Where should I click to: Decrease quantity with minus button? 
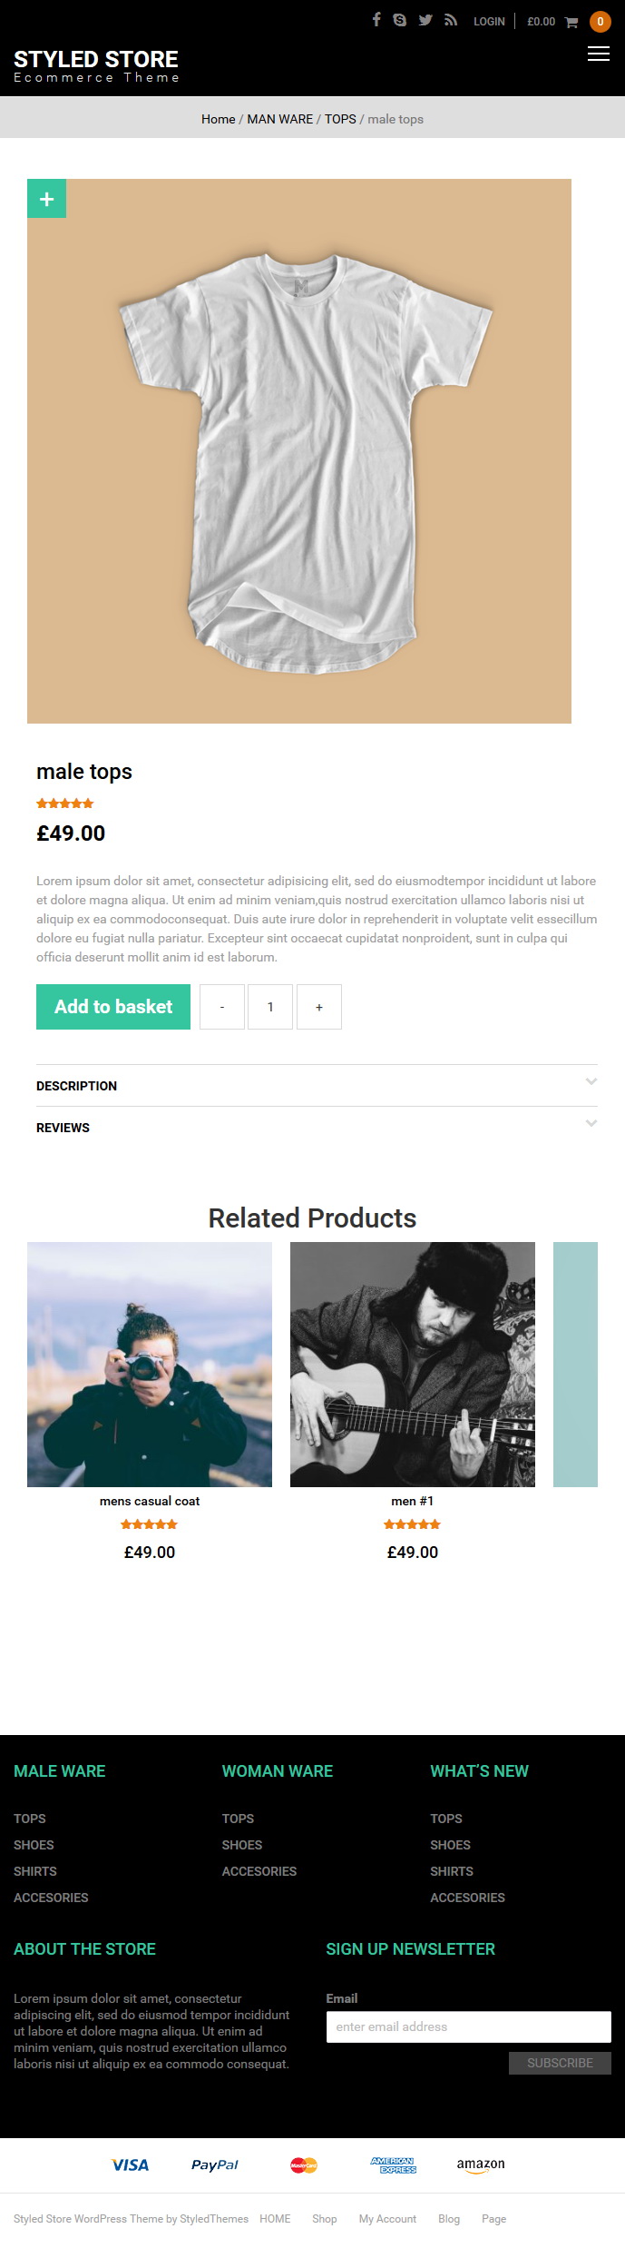[222, 1007]
